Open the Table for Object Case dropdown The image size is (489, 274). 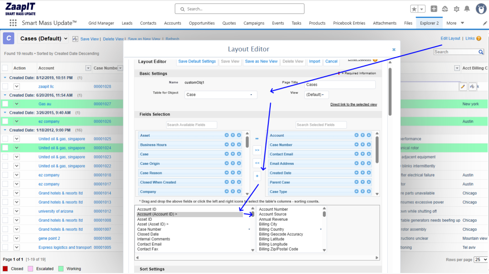pos(221,95)
